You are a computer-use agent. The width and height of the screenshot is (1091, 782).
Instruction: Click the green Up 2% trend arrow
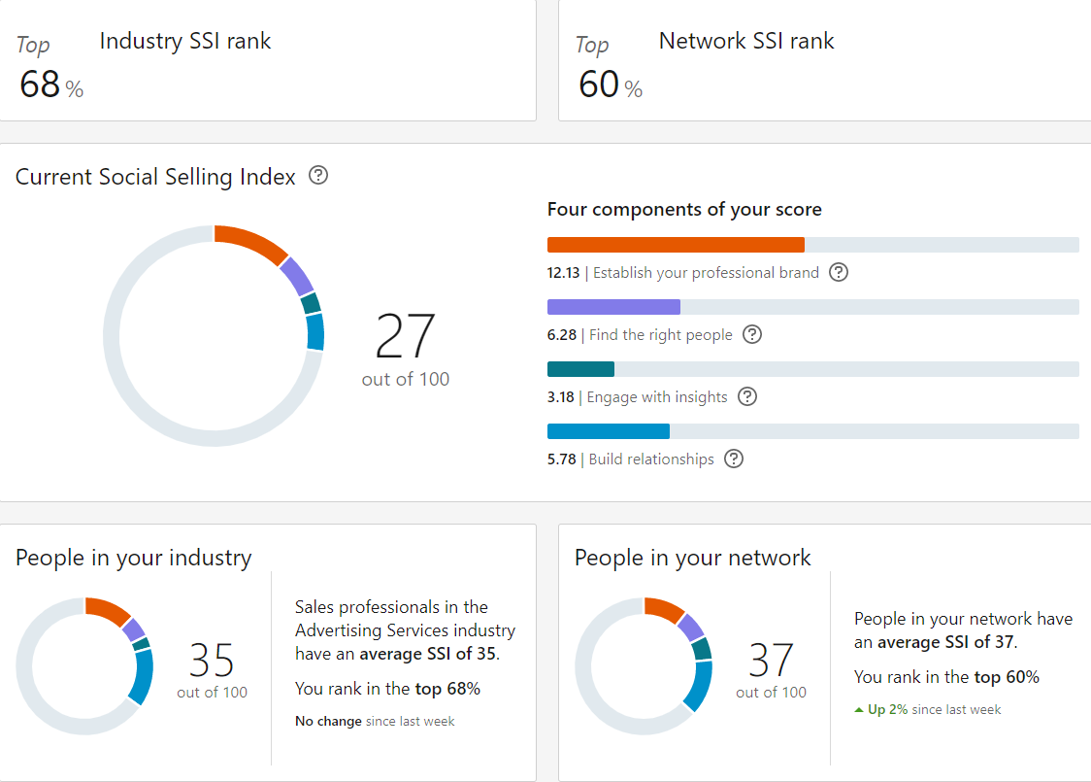click(x=861, y=709)
